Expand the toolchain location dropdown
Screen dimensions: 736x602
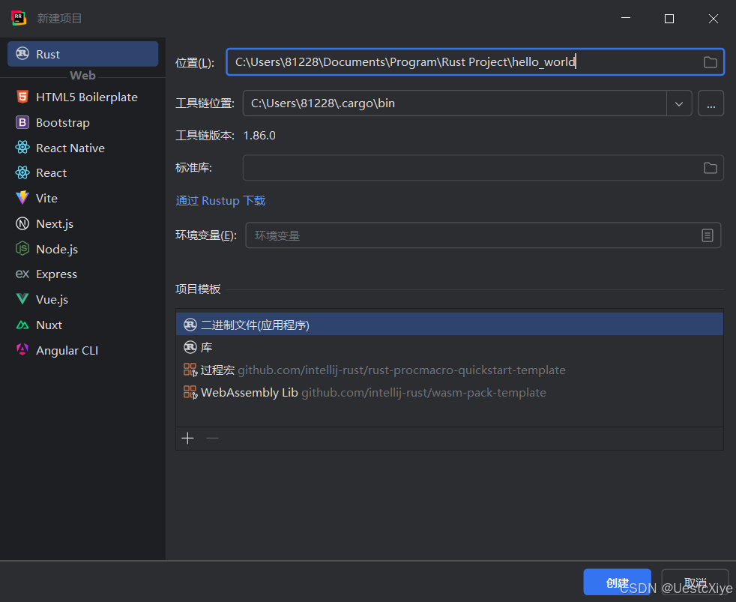[x=679, y=103]
